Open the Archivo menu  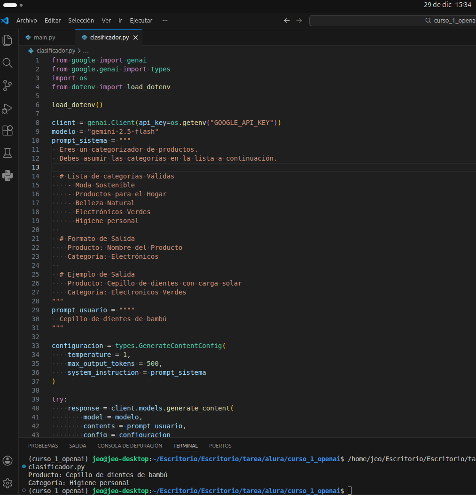click(26, 21)
